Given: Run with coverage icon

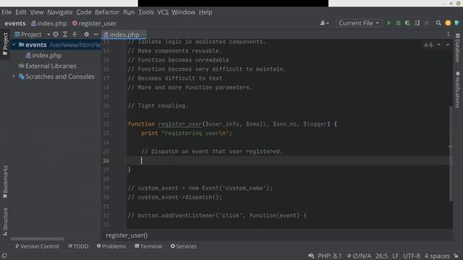Looking at the screenshot, I should coord(408,23).
